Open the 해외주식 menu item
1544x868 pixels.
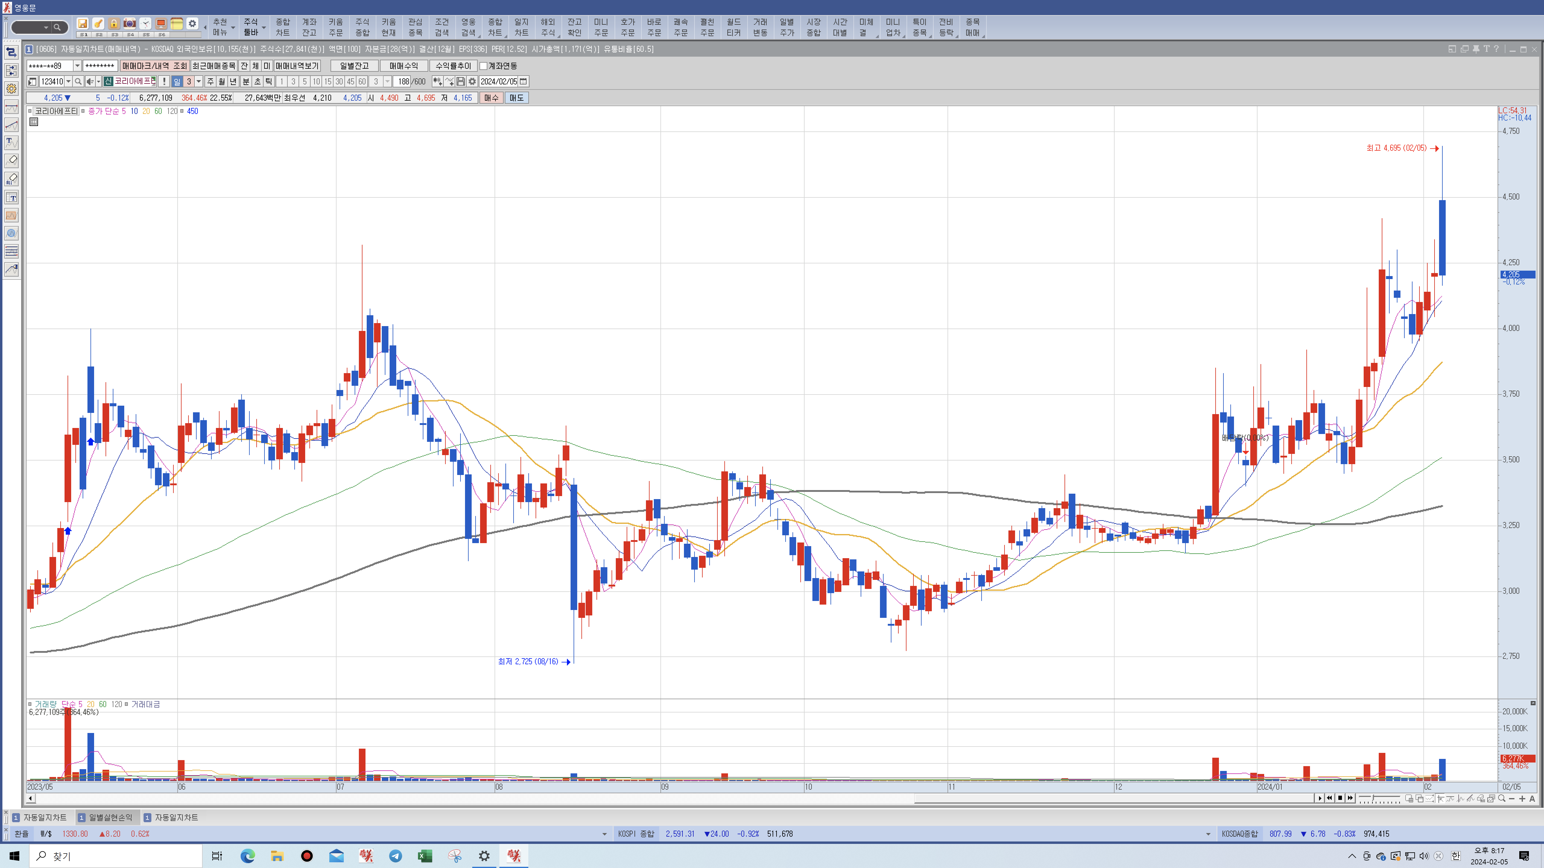click(548, 27)
